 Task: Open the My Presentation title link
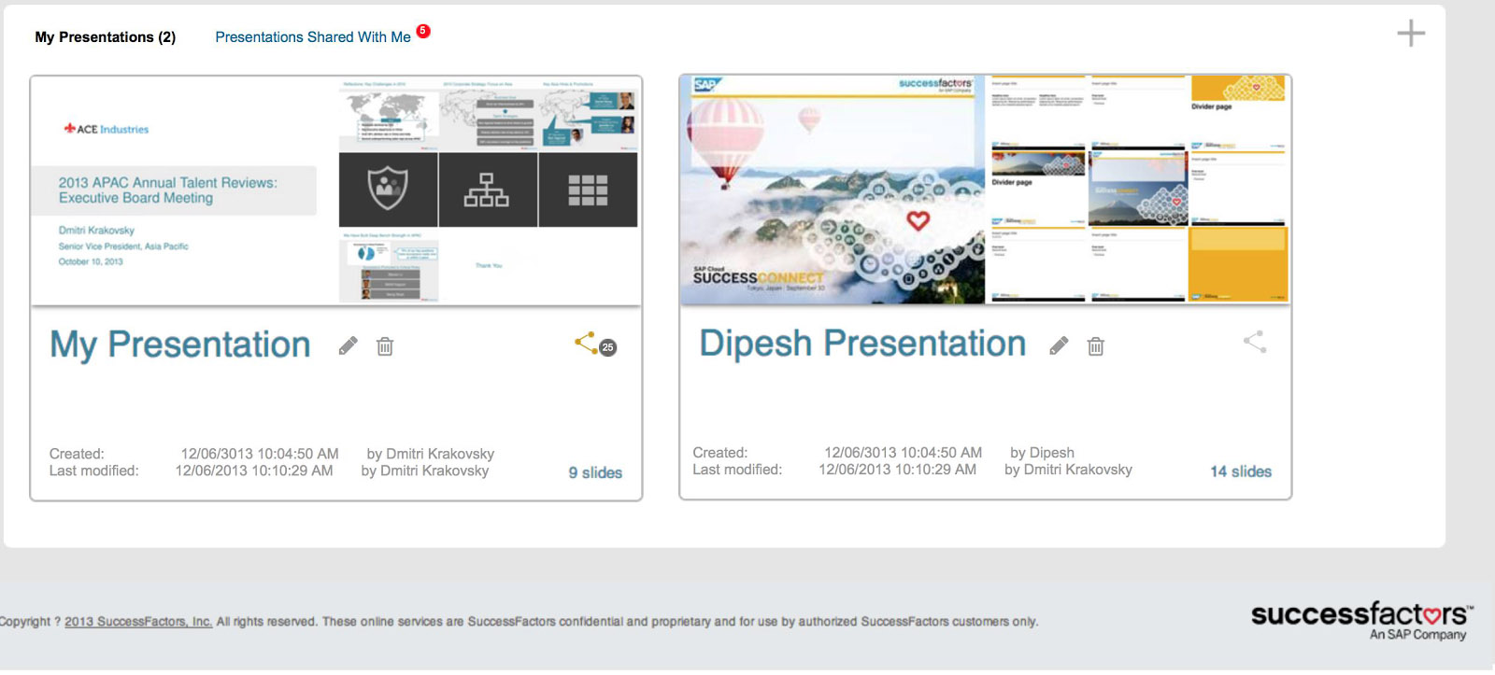coord(179,345)
